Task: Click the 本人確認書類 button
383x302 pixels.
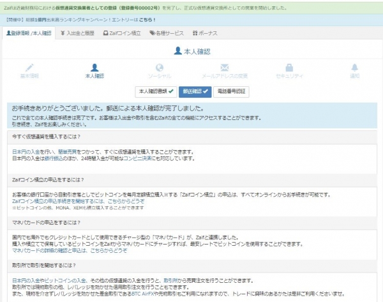Action: (156, 92)
